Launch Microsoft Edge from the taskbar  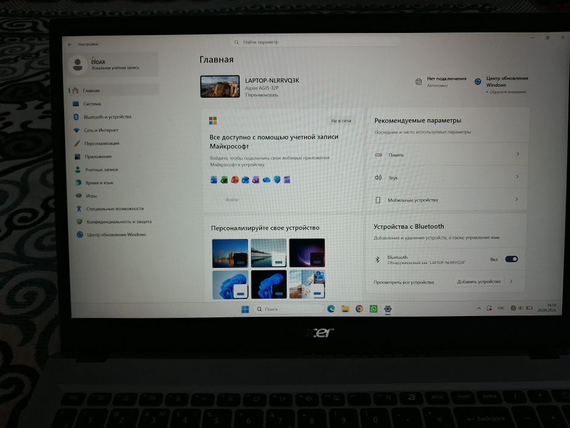[331, 309]
